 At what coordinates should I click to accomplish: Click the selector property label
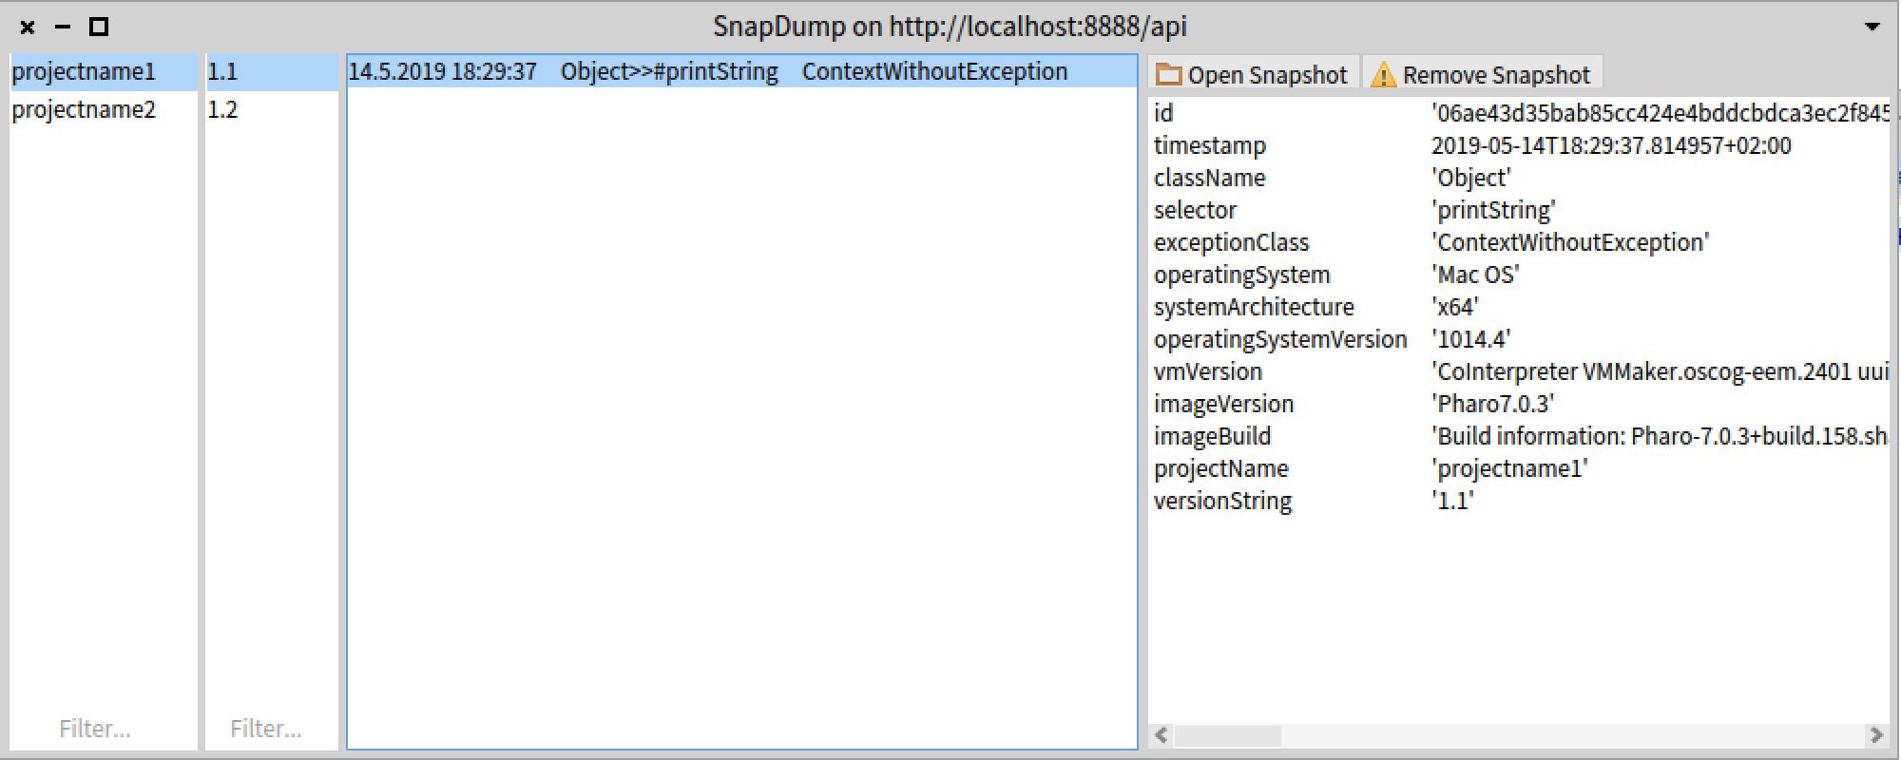[x=1195, y=210]
